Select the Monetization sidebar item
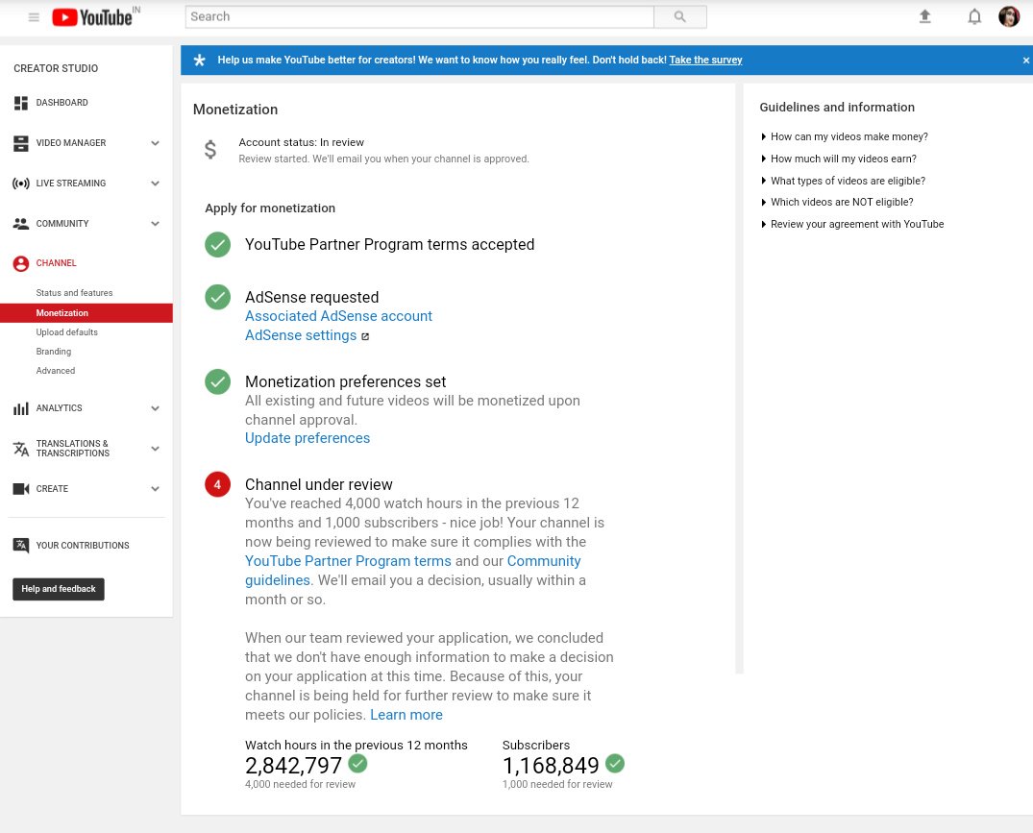Viewport: 1033px width, 833px height. tap(86, 313)
